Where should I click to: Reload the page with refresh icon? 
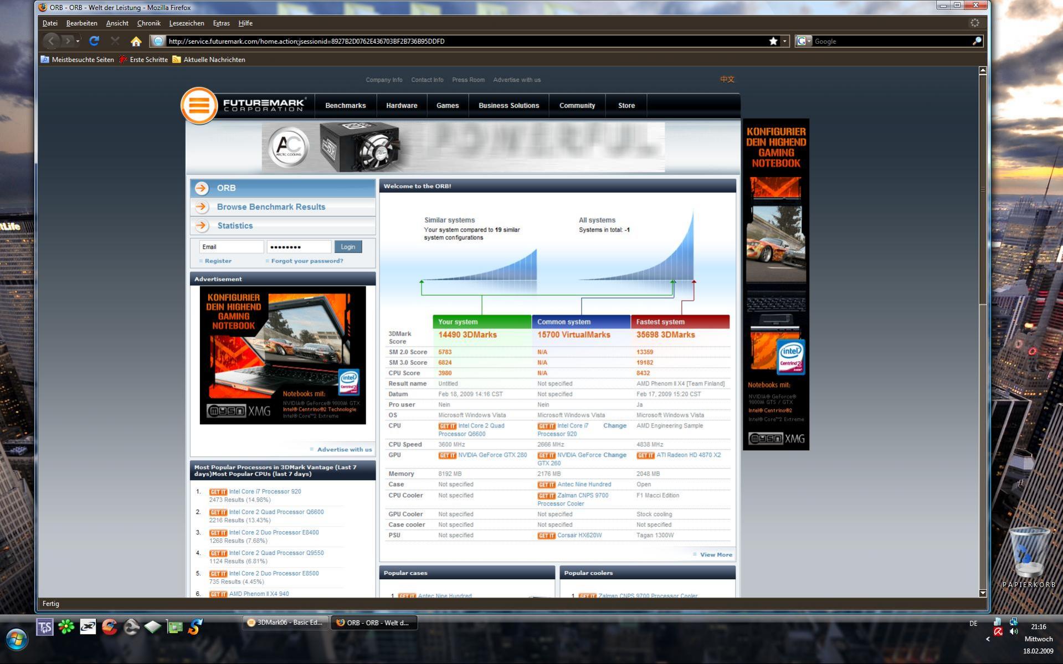94,41
